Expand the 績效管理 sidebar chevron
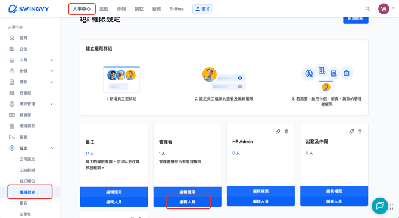Screen dimensions: 399x218 (52, 104)
